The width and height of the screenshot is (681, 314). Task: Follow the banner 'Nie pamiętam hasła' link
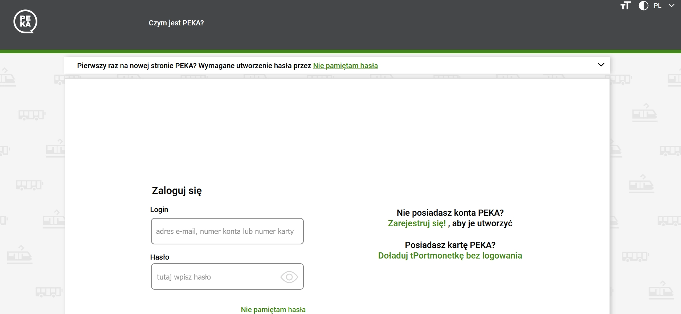[x=345, y=66]
